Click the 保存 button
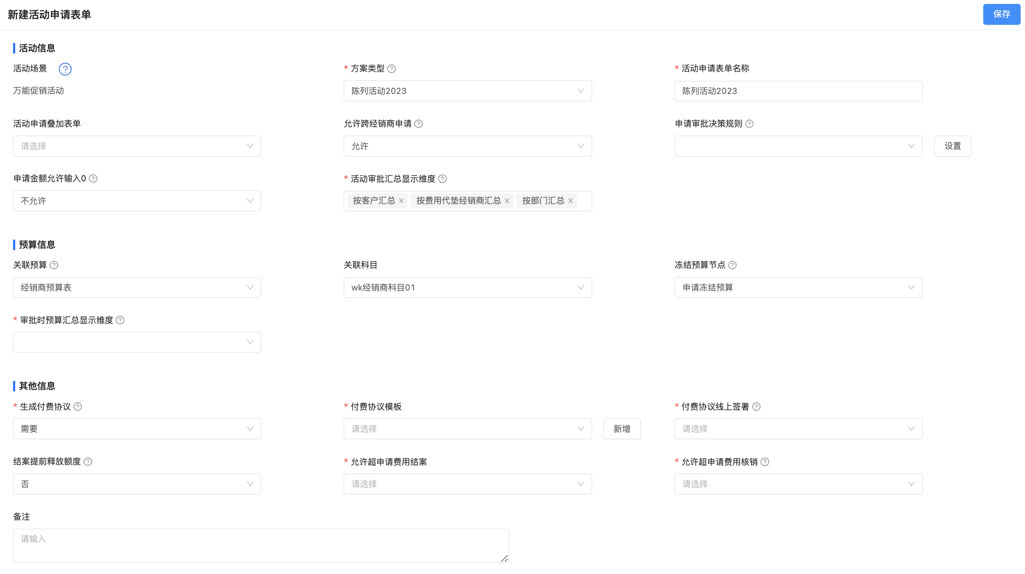Viewport: 1025px width, 574px height. (1002, 14)
